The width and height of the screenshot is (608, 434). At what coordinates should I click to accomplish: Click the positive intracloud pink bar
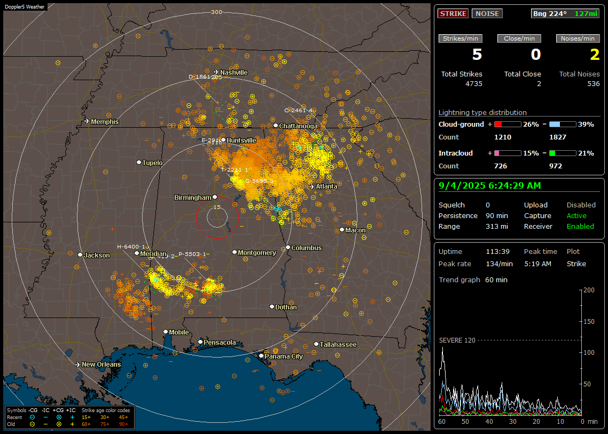[x=507, y=153]
